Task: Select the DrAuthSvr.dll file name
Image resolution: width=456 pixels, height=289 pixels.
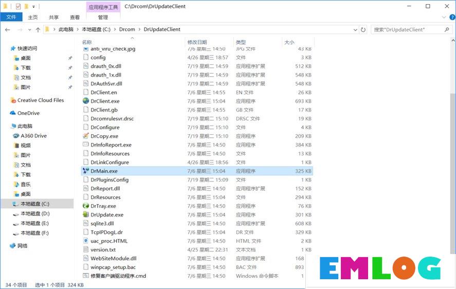Action: tap(106, 83)
